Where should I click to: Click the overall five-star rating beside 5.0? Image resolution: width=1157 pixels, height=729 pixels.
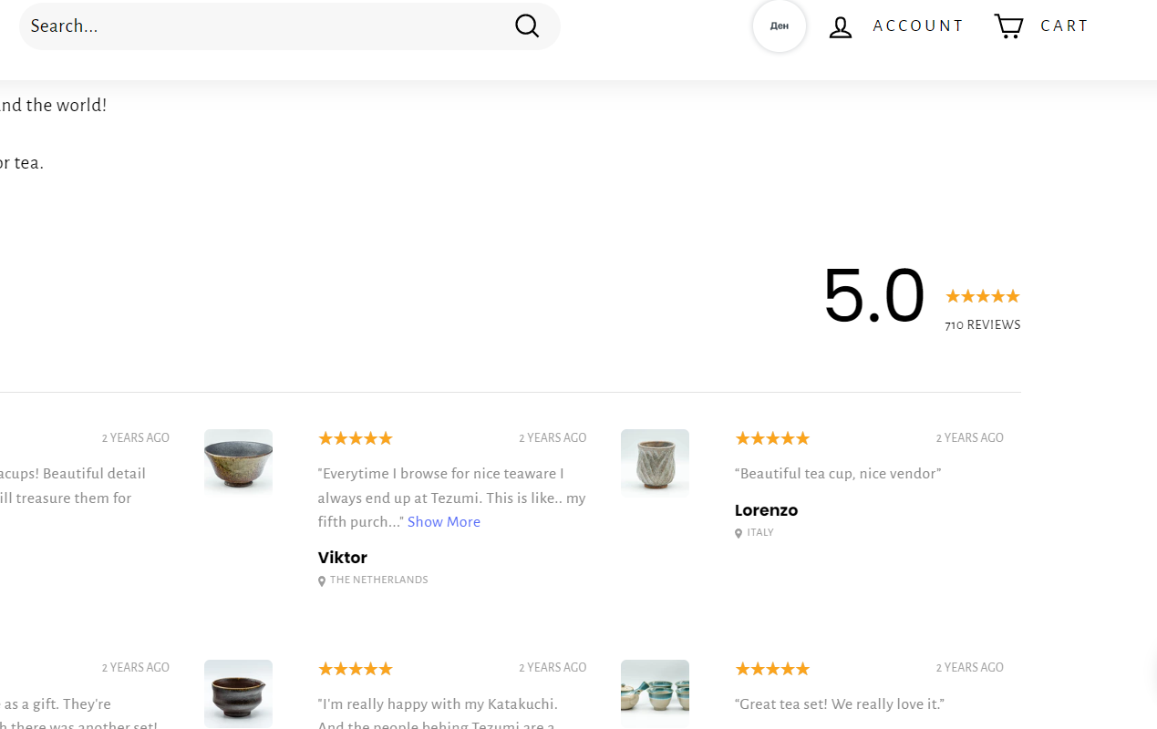(x=983, y=296)
